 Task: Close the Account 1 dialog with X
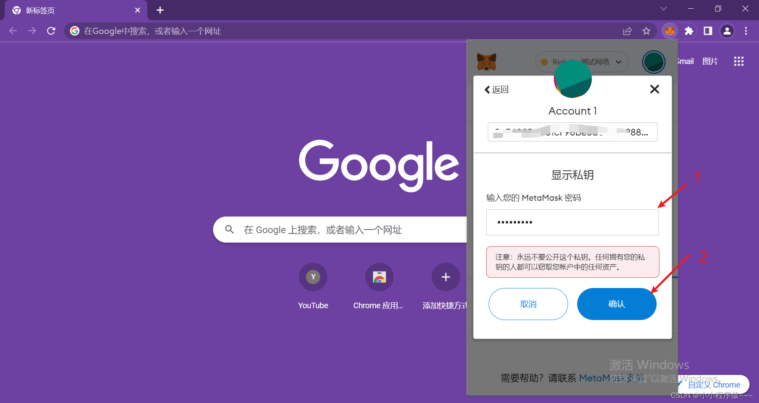pos(655,89)
